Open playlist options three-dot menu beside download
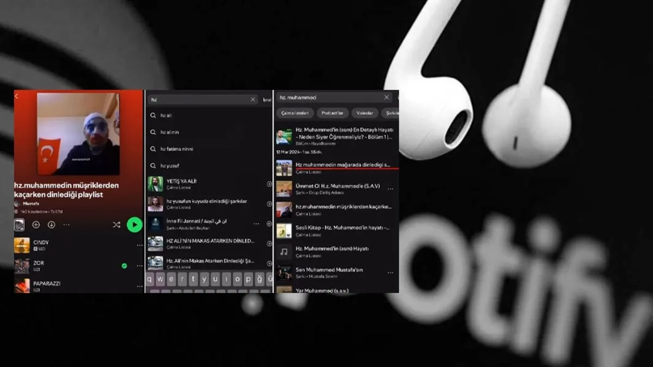653x367 pixels. tap(66, 225)
